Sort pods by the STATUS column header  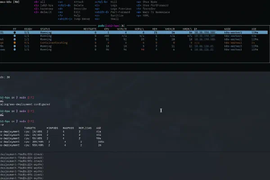pyautogui.click(x=45, y=29)
